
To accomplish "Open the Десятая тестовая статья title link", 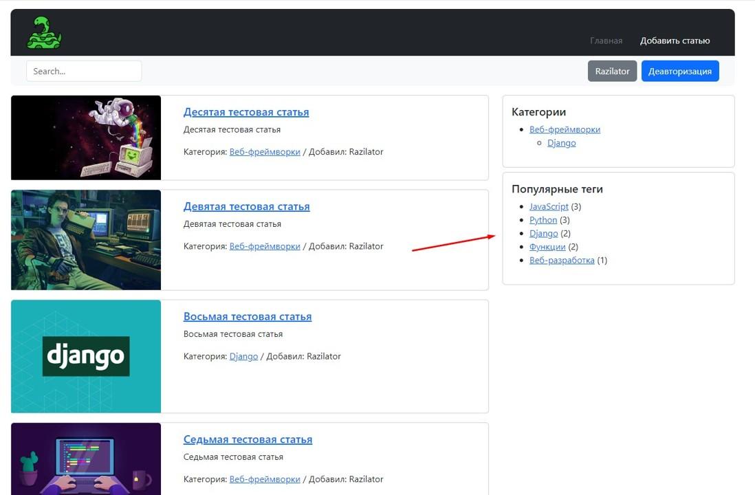I will 246,111.
